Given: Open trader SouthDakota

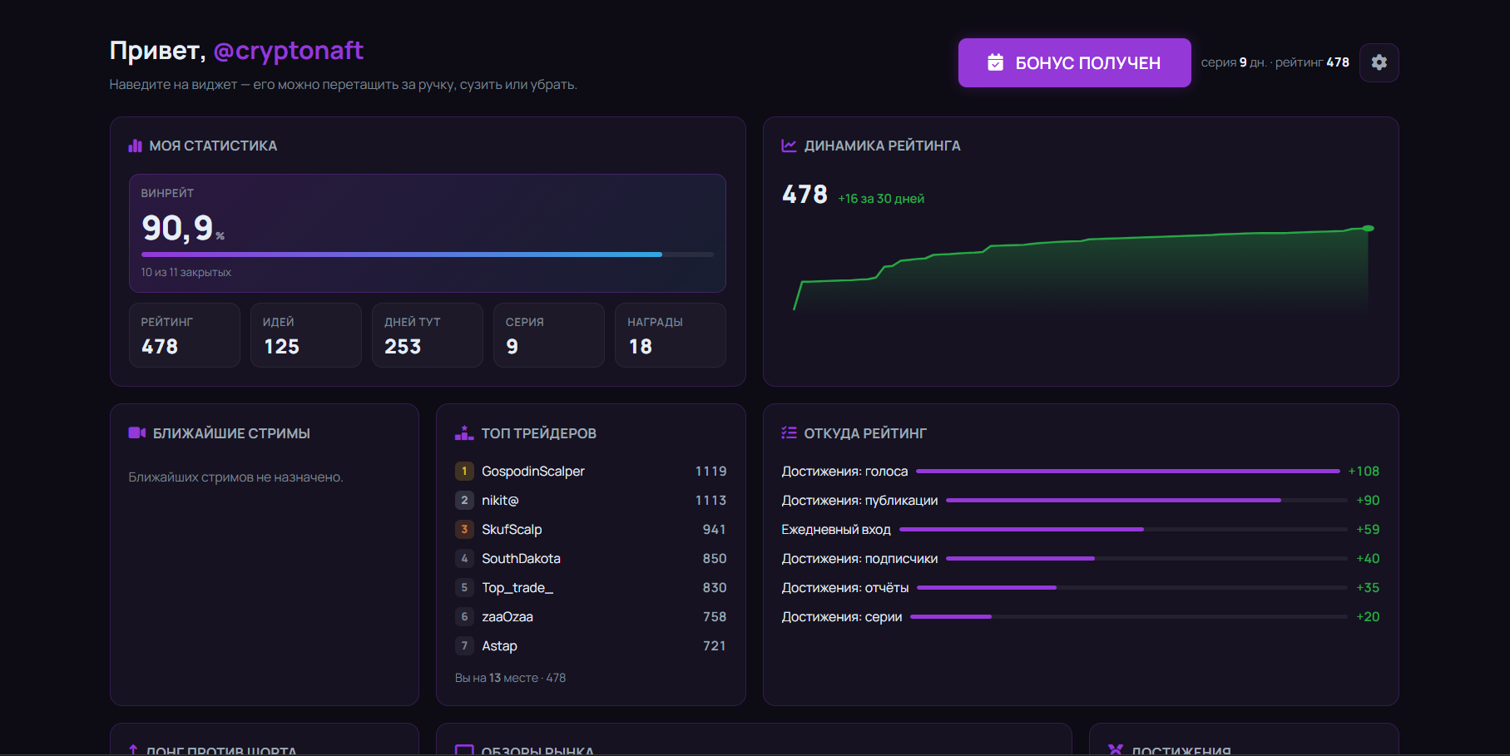Looking at the screenshot, I should click(521, 559).
